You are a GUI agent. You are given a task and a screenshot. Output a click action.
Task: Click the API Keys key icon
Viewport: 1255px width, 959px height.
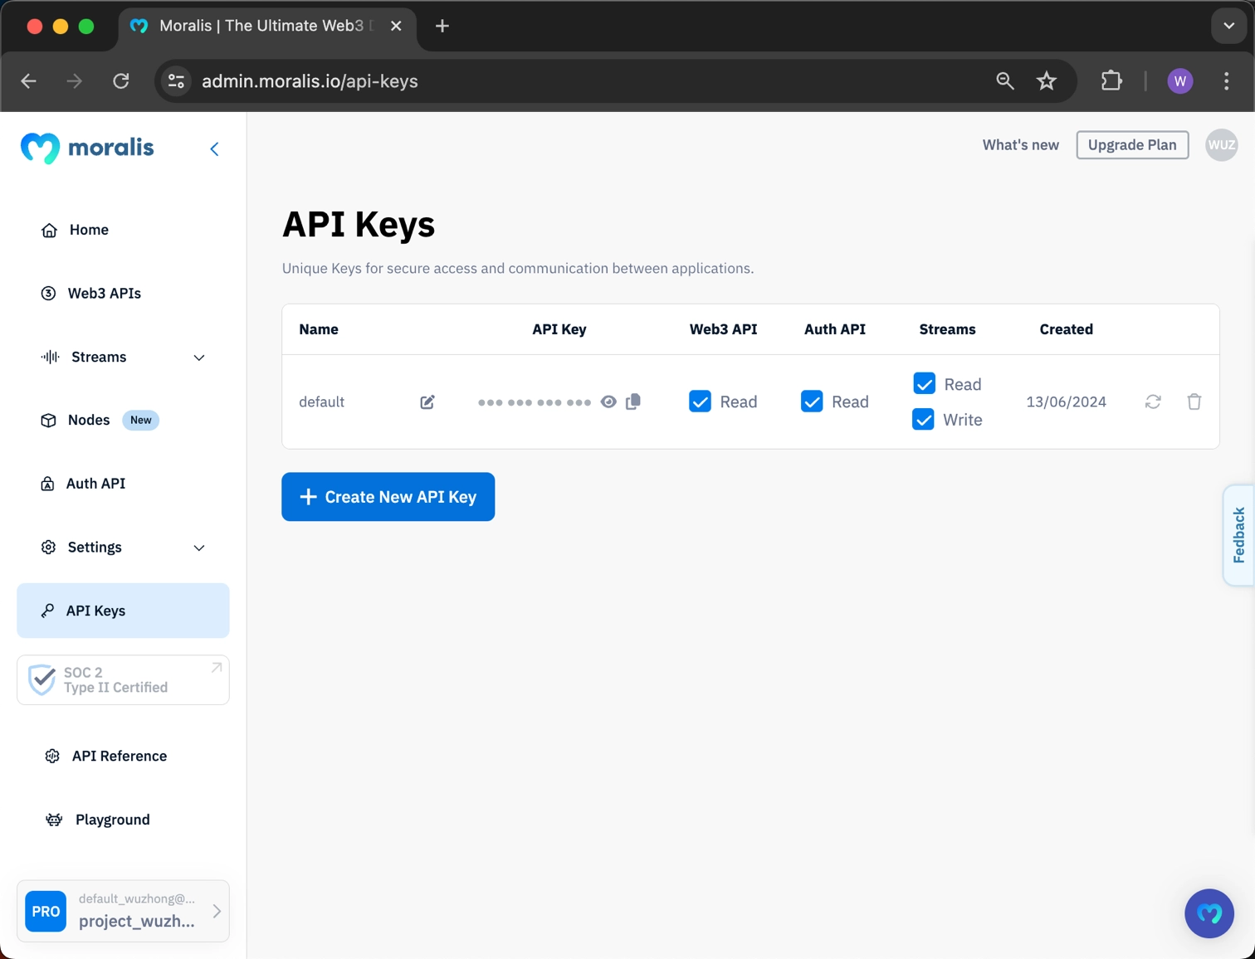point(47,611)
